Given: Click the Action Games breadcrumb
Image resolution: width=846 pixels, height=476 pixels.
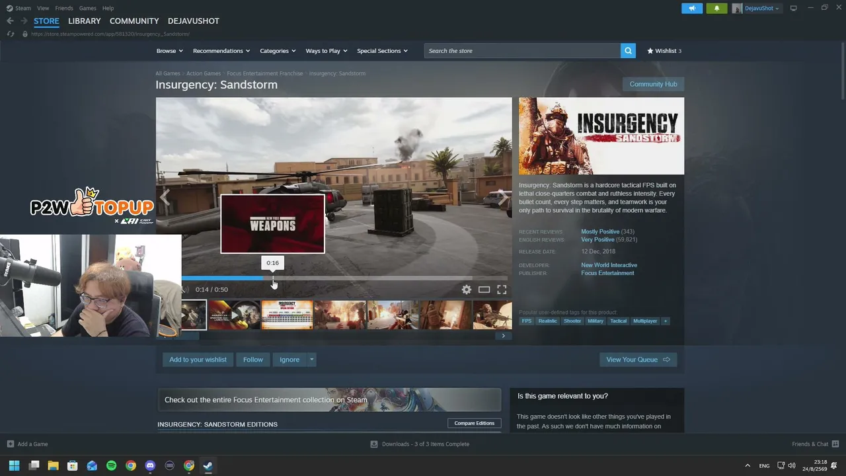Looking at the screenshot, I should tap(204, 73).
